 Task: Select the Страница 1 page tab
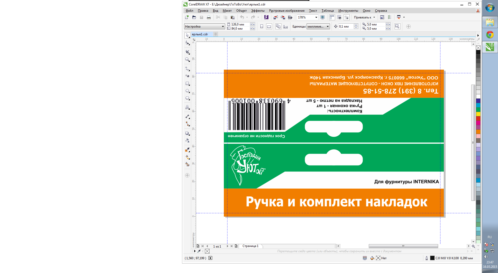point(250,246)
